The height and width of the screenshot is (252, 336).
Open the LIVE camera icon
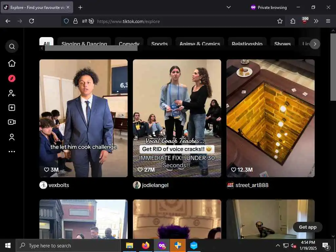click(x=12, y=122)
